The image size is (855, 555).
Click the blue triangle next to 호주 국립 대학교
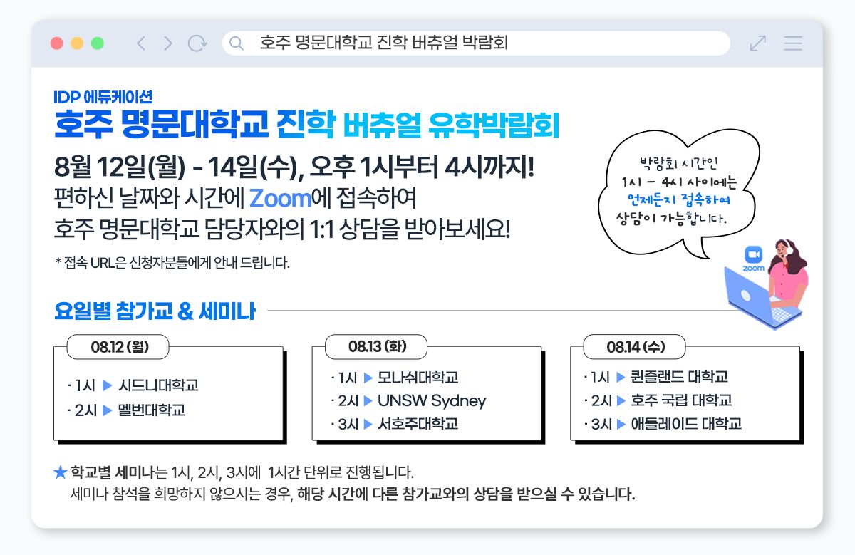(x=621, y=400)
